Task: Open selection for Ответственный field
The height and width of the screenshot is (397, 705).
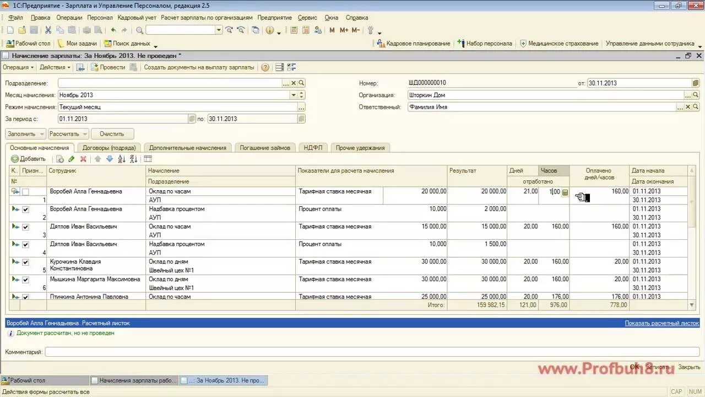Action: tap(680, 107)
